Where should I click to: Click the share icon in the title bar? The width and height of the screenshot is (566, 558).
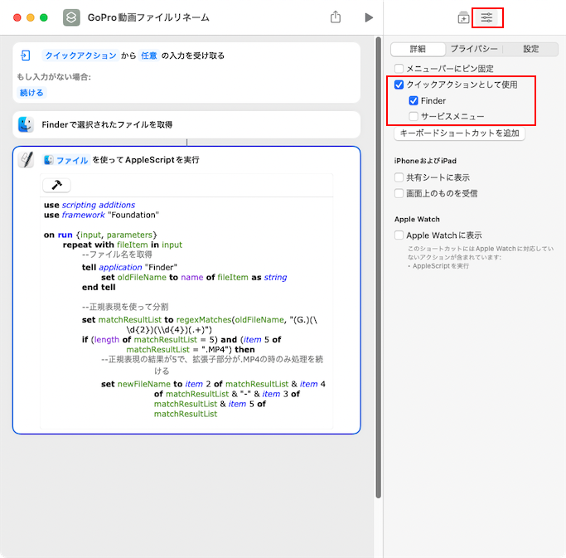[x=336, y=17]
